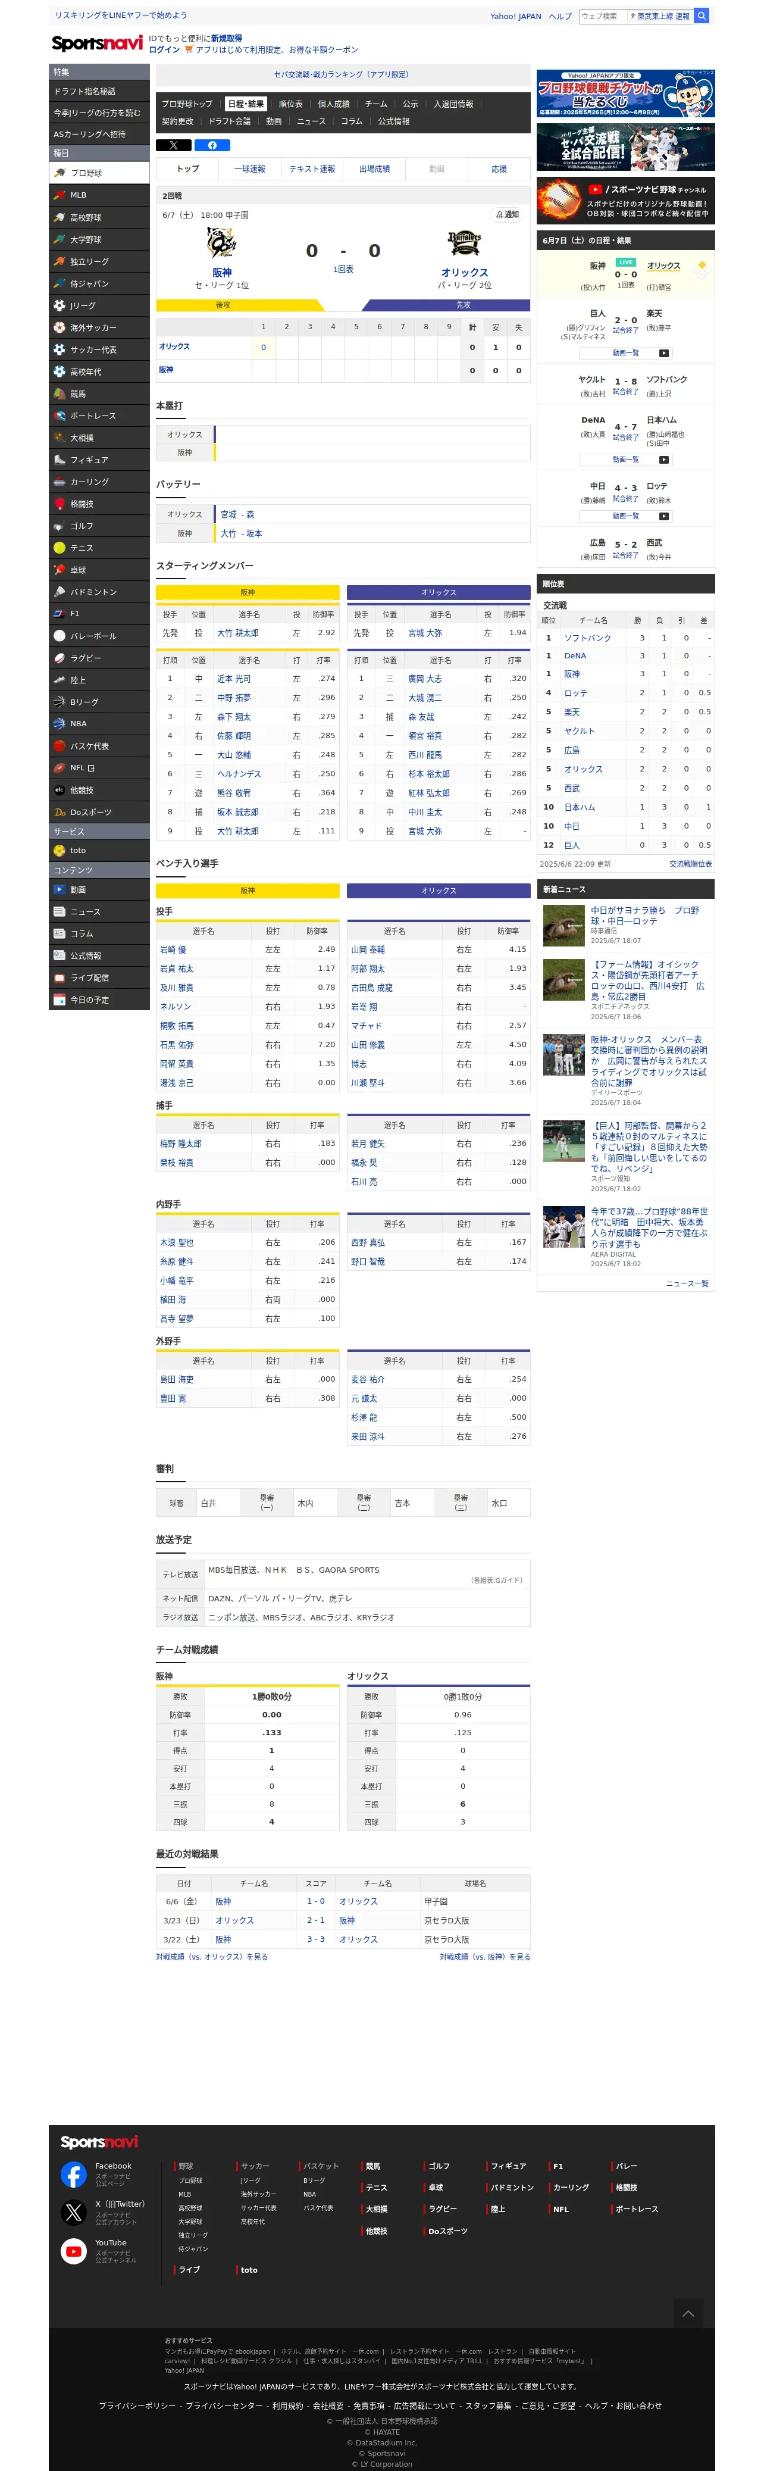The image size is (764, 2471).
Task: Open player page for 佐藤 輝明
Action: (x=234, y=736)
